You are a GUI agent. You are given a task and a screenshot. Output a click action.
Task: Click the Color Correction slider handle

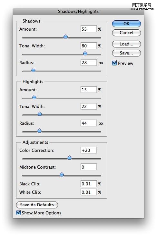(69, 158)
